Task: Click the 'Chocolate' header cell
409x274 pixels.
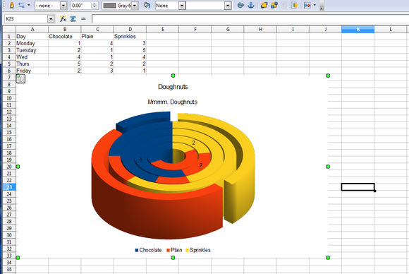Action: [65, 36]
